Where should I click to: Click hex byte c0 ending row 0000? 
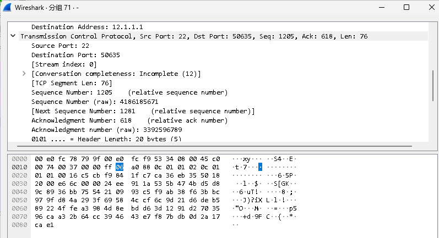pos(216,159)
